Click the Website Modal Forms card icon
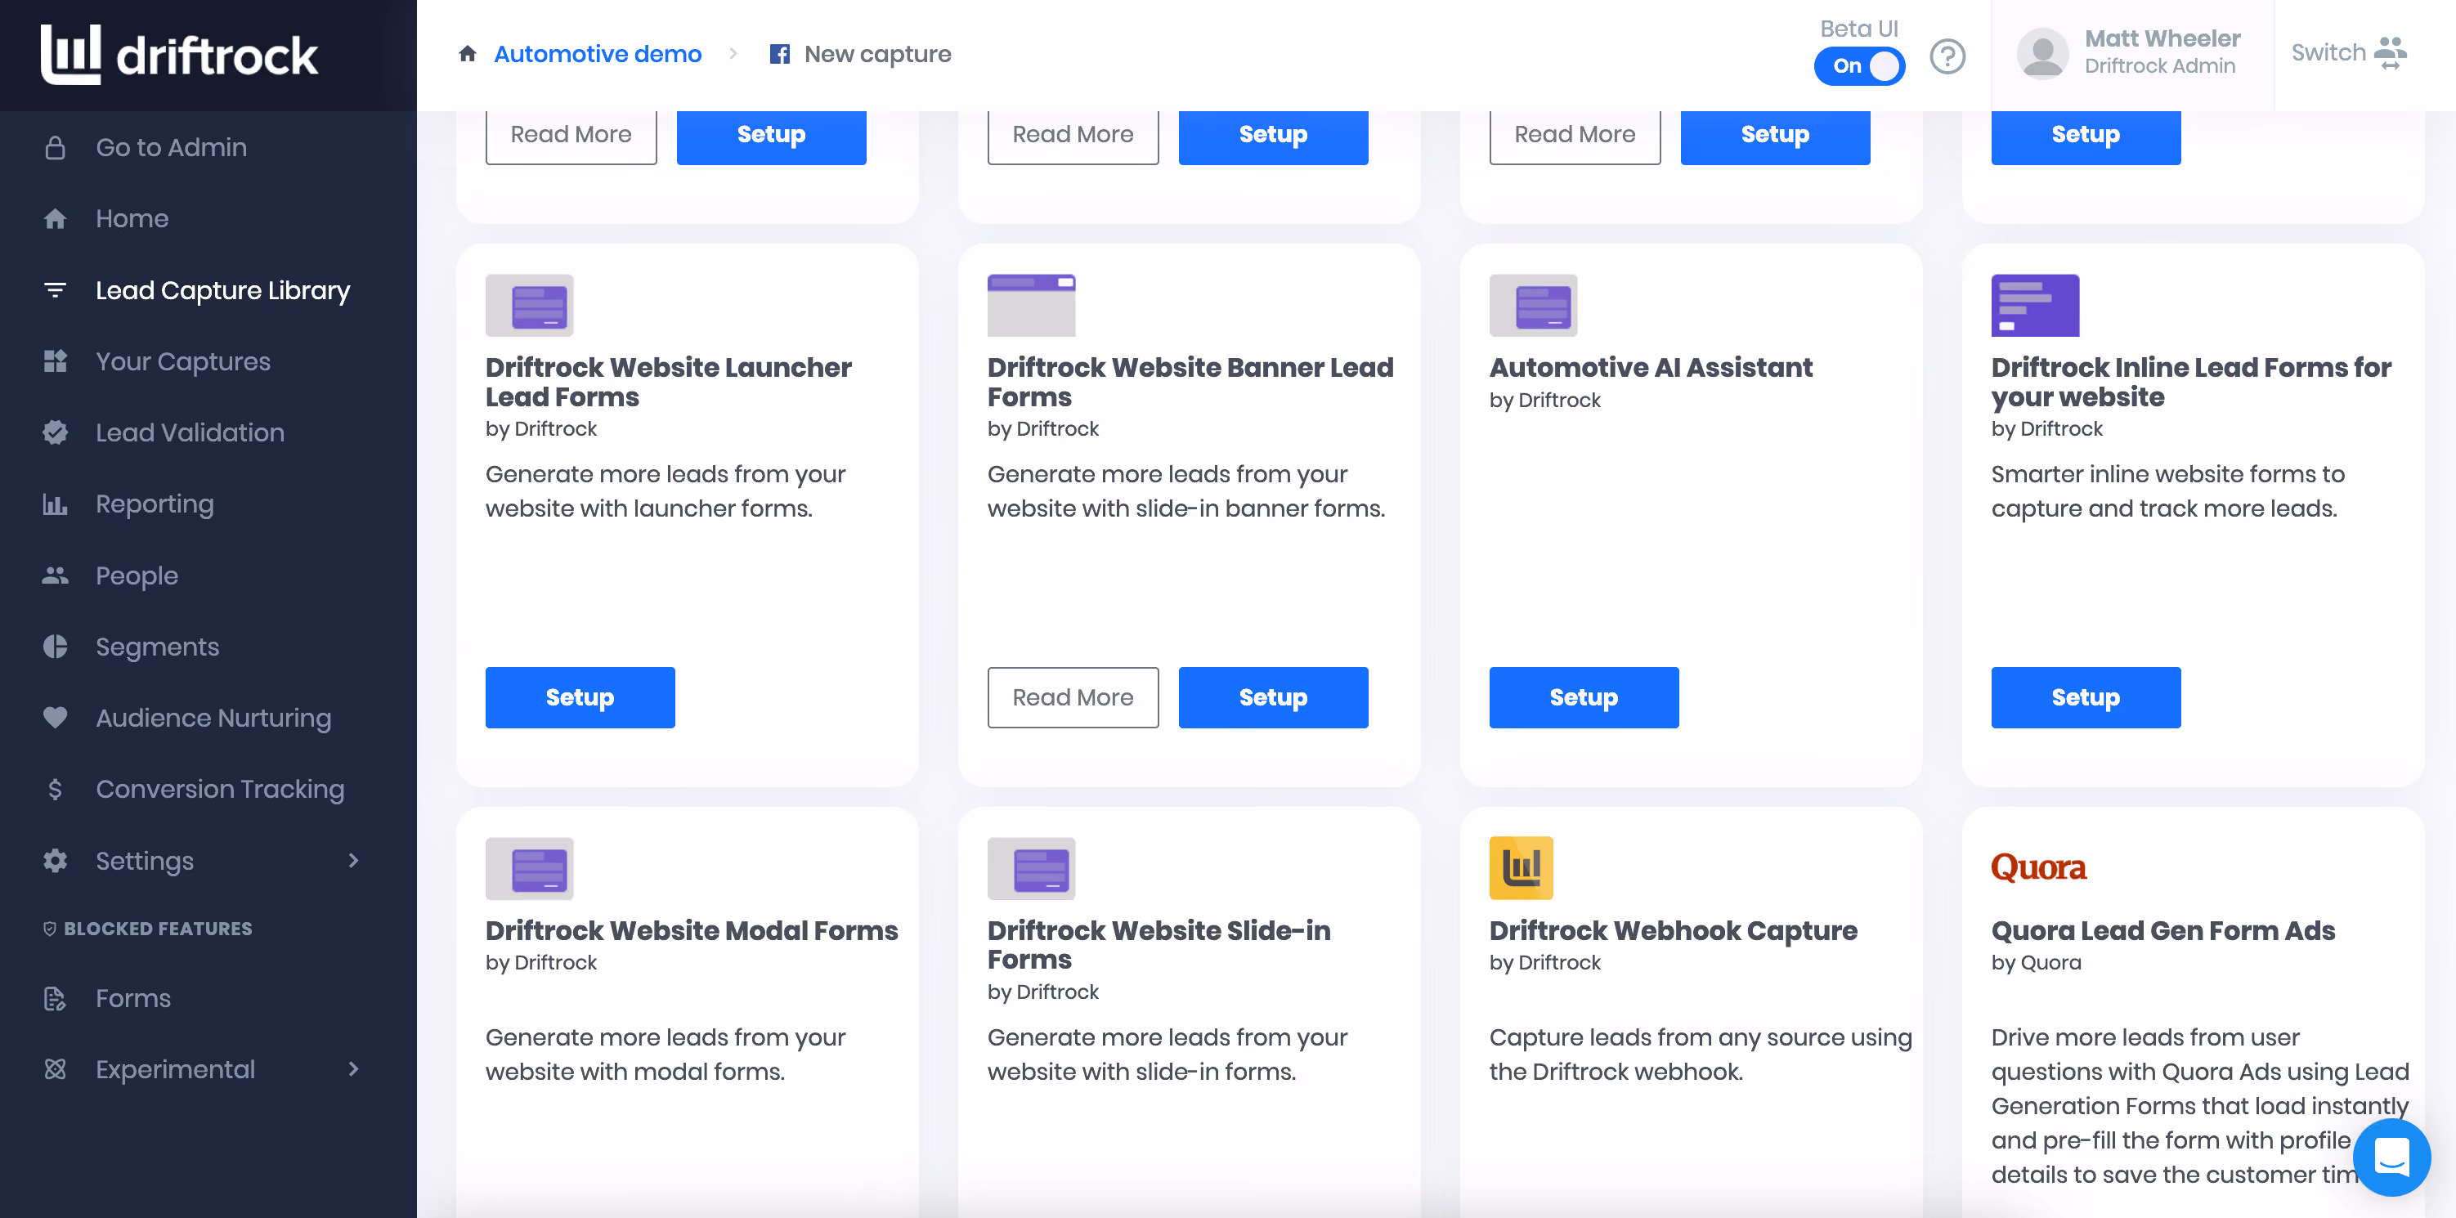Screen dimensions: 2456x1218 (529, 868)
